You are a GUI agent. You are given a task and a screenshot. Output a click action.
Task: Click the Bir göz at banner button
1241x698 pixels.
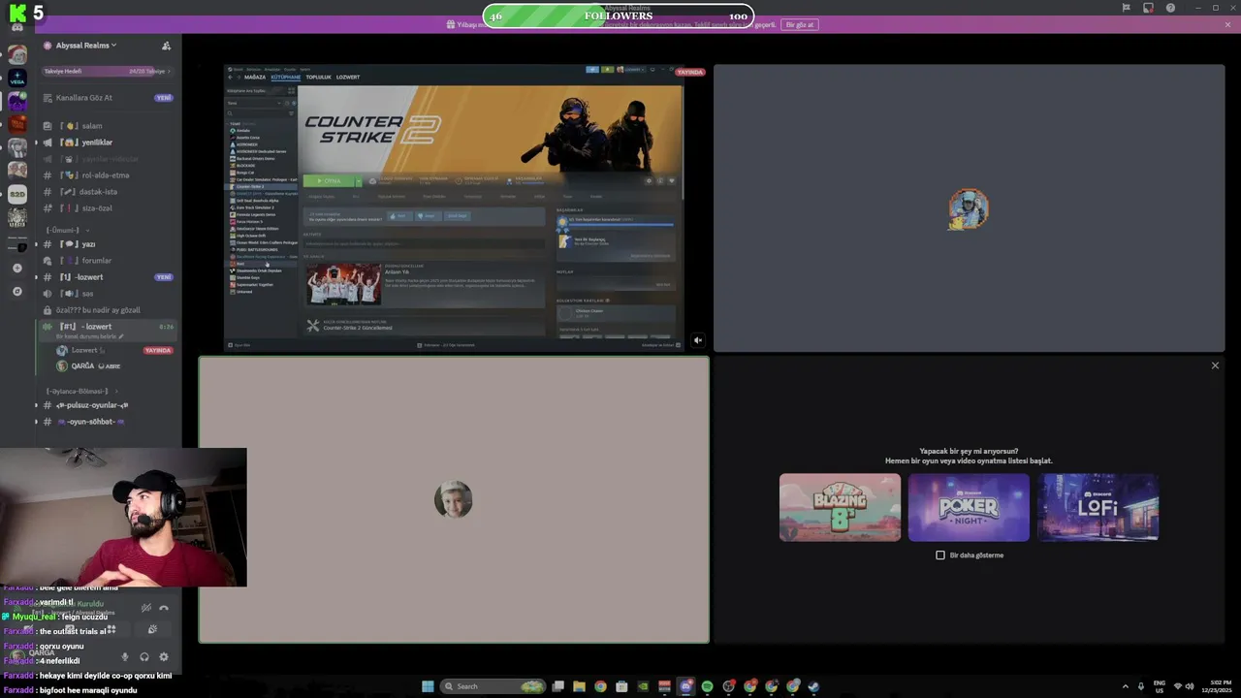pos(799,24)
